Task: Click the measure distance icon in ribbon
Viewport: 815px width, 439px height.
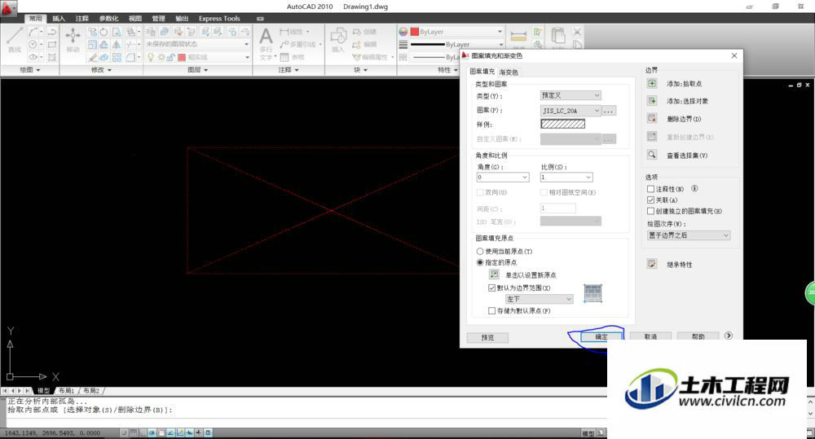Action: click(518, 35)
